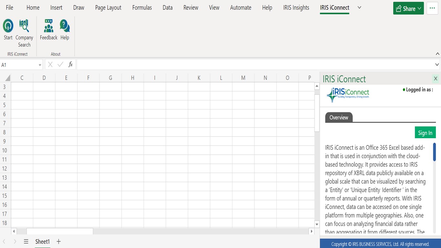Click the IRIS iConnect pane title
The image size is (441, 248).
(344, 79)
